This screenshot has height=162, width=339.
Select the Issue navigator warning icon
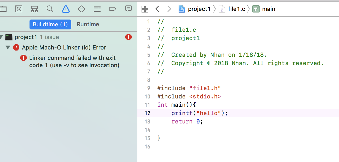[x=66, y=9]
